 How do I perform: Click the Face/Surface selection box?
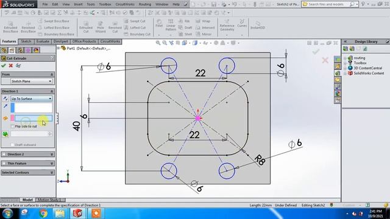coord(34,118)
